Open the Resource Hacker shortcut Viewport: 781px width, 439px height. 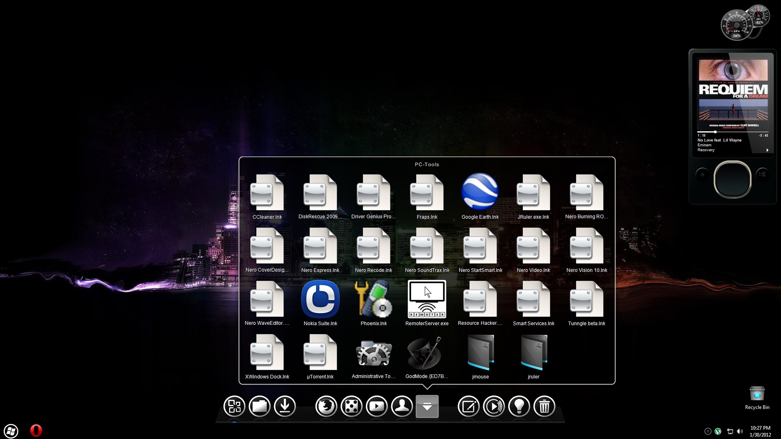[480, 303]
